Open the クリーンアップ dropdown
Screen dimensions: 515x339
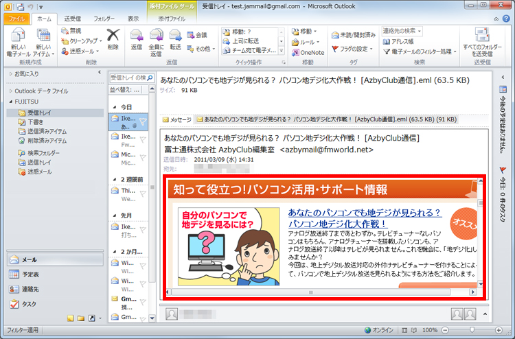(x=82, y=41)
